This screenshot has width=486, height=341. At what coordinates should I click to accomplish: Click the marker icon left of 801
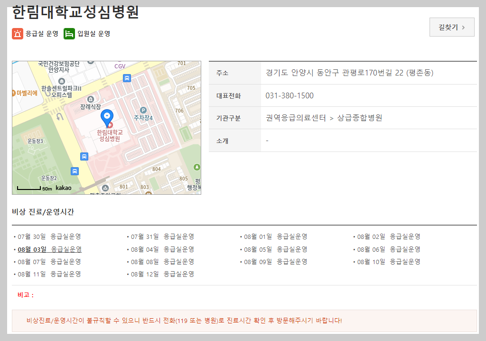[105, 188]
